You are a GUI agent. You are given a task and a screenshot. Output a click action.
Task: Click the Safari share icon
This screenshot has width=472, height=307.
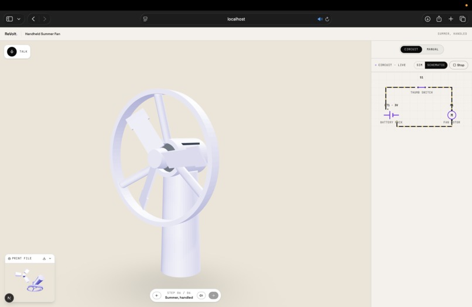point(439,19)
